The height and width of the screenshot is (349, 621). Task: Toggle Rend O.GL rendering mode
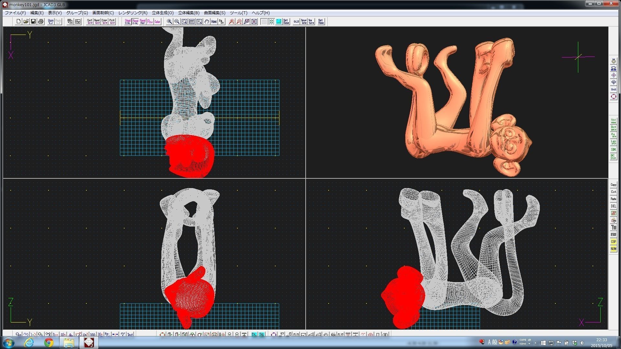[135, 22]
